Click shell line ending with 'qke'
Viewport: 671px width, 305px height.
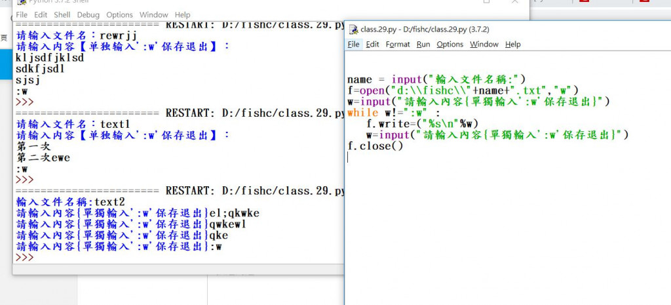pos(122,235)
